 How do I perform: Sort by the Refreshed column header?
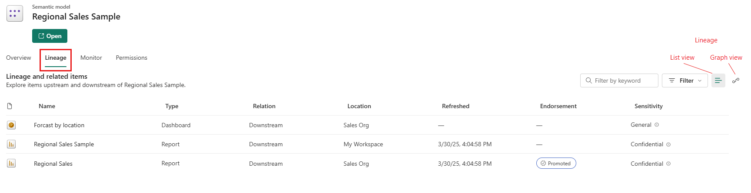pyautogui.click(x=455, y=106)
